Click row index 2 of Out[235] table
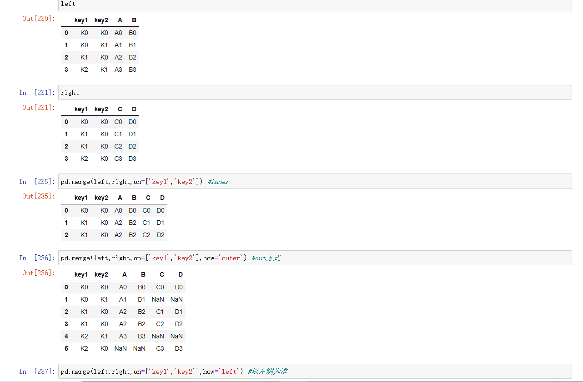The width and height of the screenshot is (583, 382). (x=66, y=235)
